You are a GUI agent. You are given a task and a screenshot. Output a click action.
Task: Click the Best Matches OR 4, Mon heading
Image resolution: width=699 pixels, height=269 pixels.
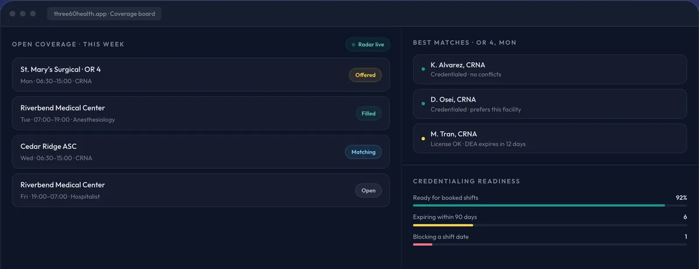(x=465, y=42)
